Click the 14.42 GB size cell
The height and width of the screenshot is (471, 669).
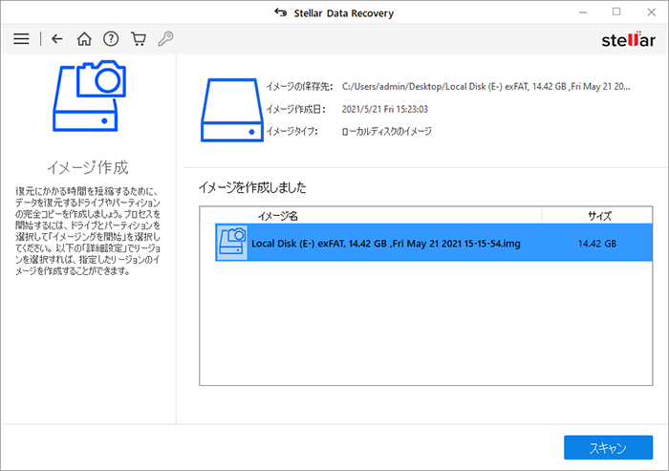[x=597, y=244]
